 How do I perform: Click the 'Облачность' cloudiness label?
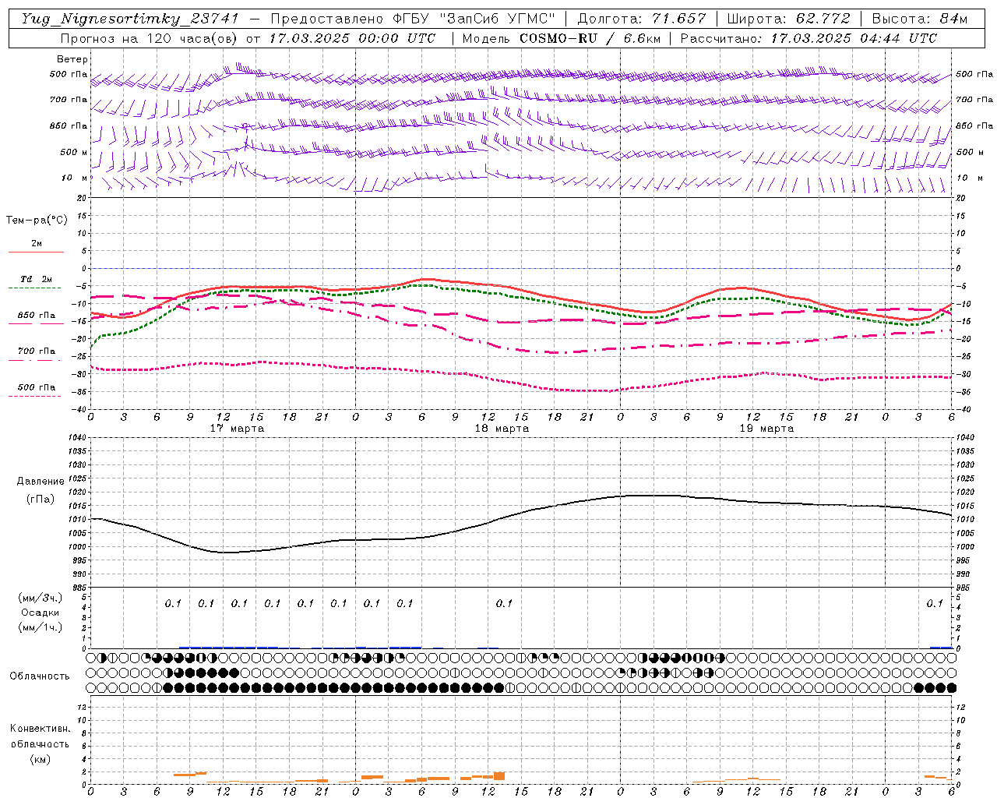click(40, 676)
